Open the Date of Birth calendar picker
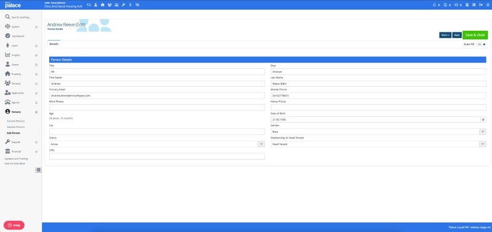492x232 pixels. [x=483, y=119]
